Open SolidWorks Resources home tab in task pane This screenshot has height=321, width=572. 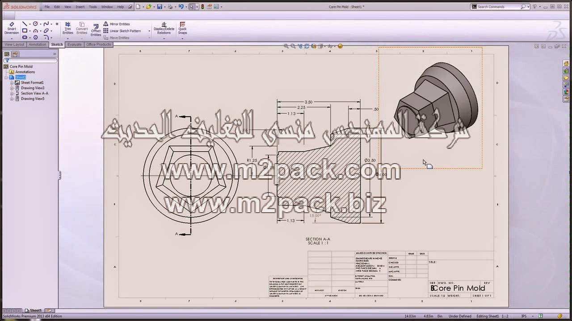[x=566, y=63]
